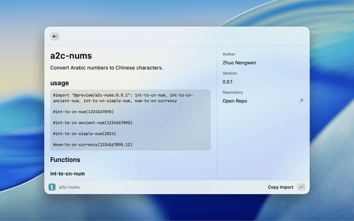Click the int-to-cn-num function subheading
Image resolution: width=354 pixels, height=221 pixels.
pyautogui.click(x=67, y=173)
